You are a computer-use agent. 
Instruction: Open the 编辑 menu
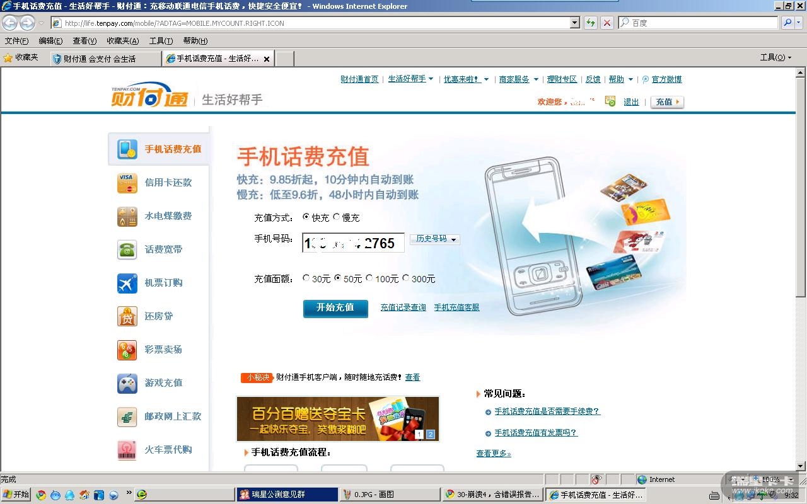pos(50,41)
